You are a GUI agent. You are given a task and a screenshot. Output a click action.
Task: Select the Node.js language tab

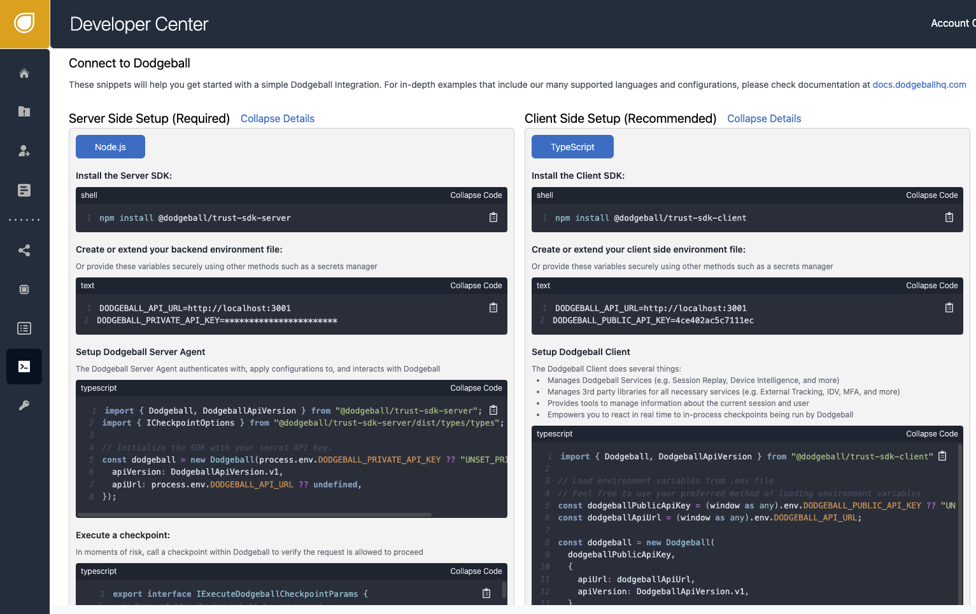click(110, 147)
